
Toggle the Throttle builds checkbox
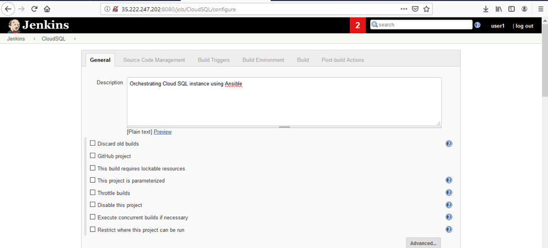pos(93,192)
